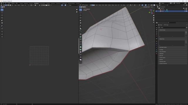Toggle viewport overlays button
Viewport: 188px width, 105px height.
(x=146, y=5)
